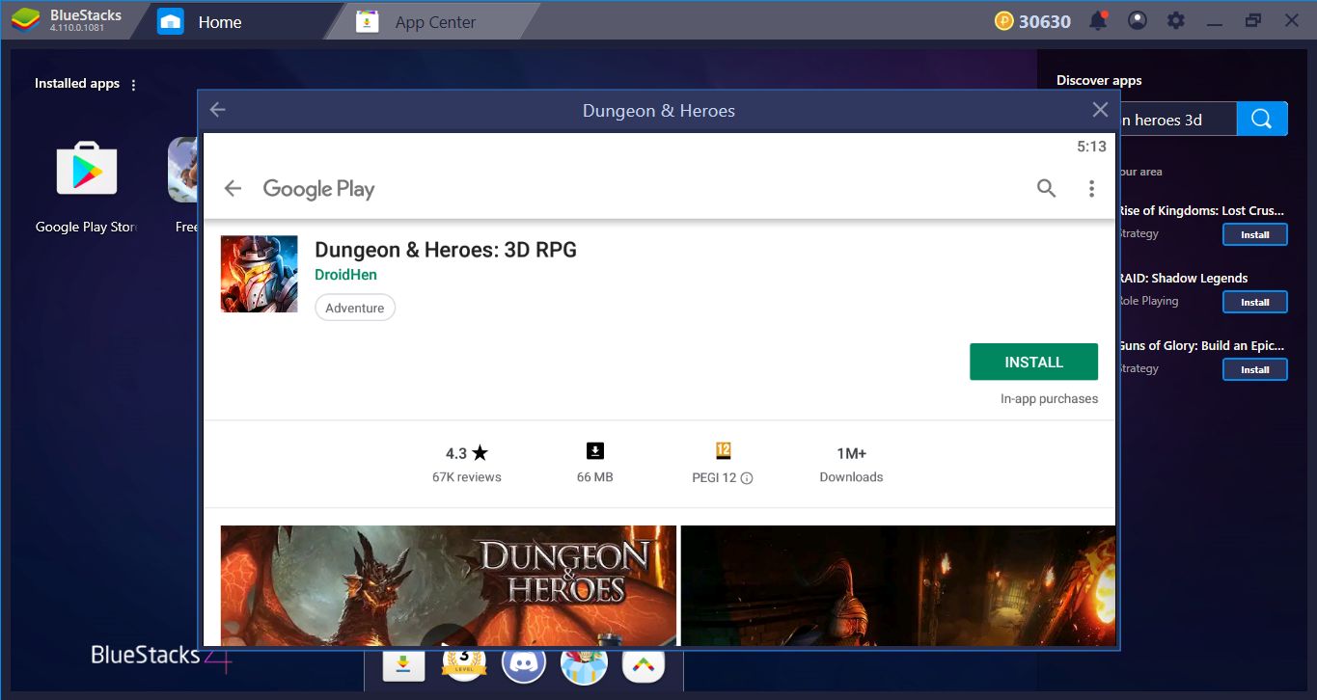1317x700 pixels.
Task: Open the PEGI 12 info circle
Action: 747,478
